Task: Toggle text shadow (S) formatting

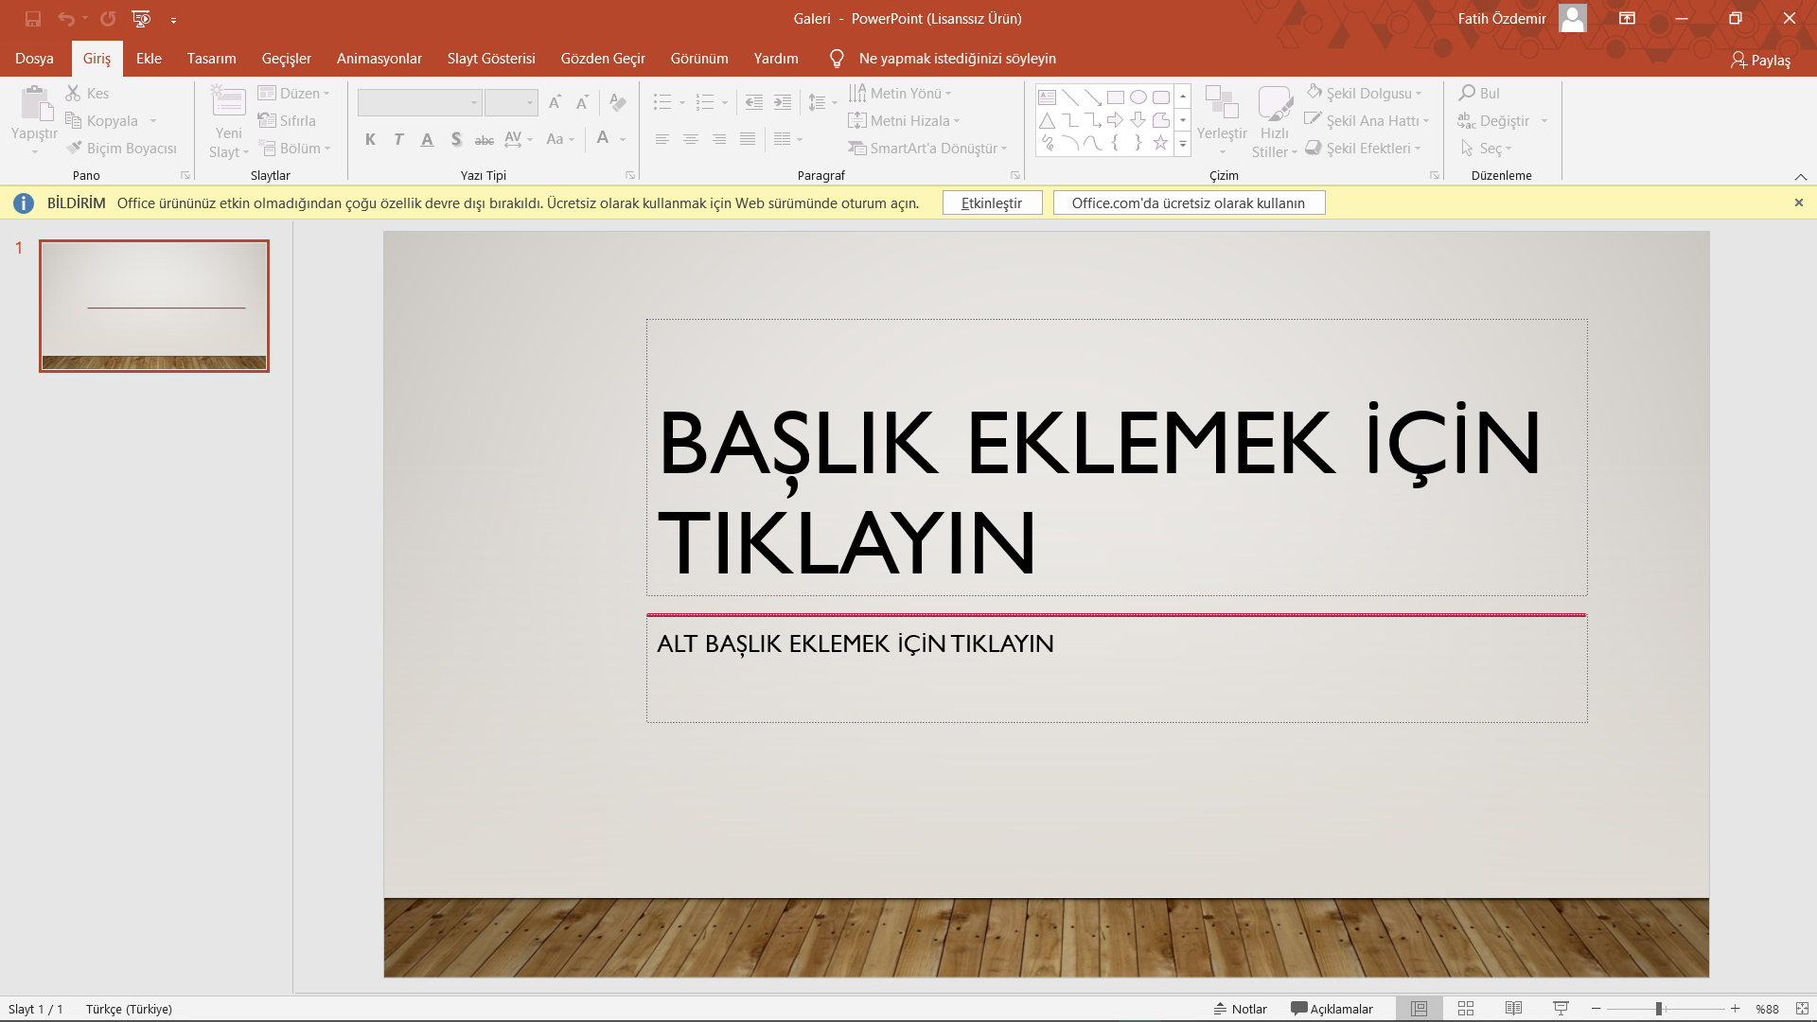Action: [x=456, y=139]
